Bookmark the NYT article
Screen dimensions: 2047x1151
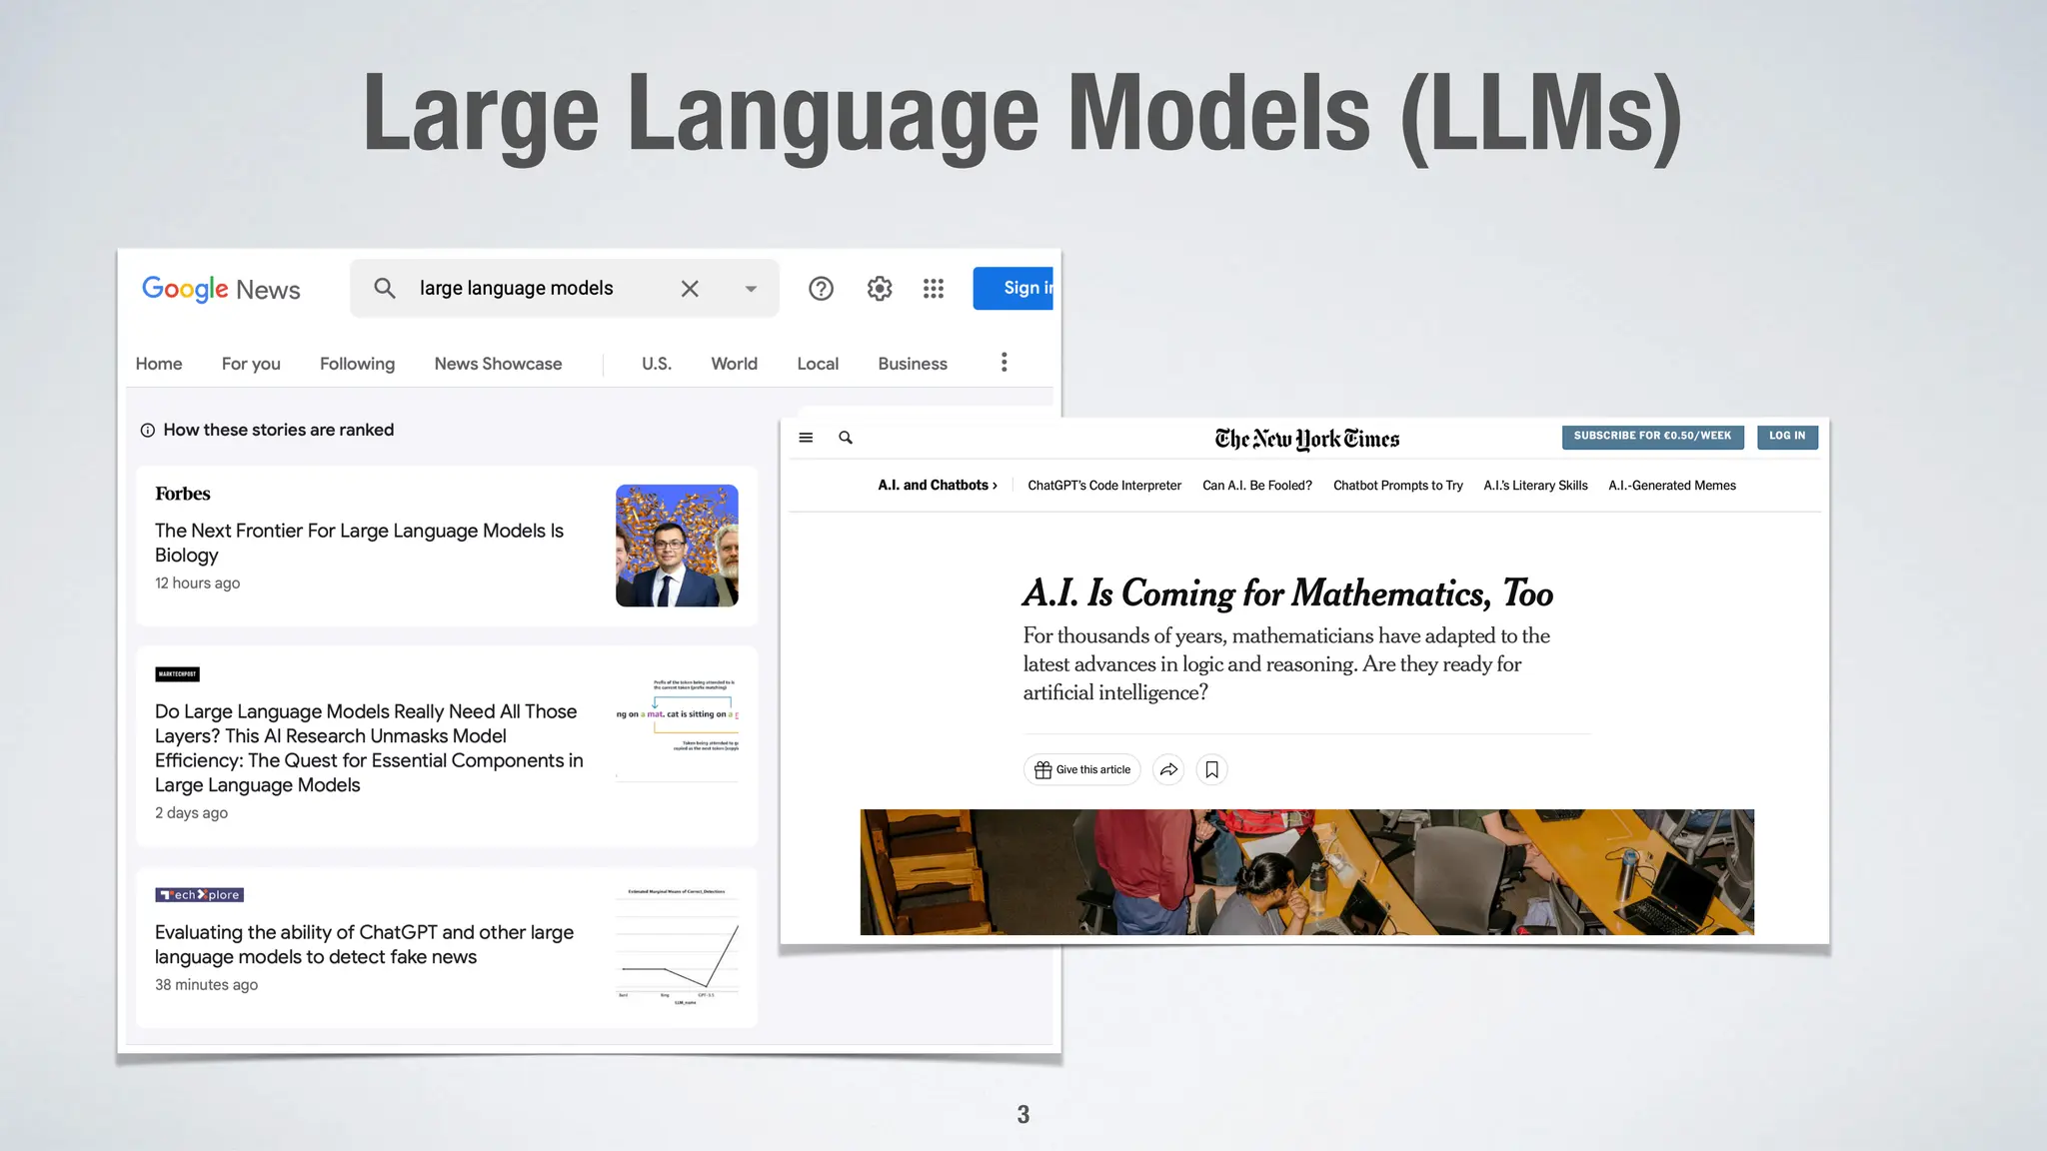tap(1211, 769)
